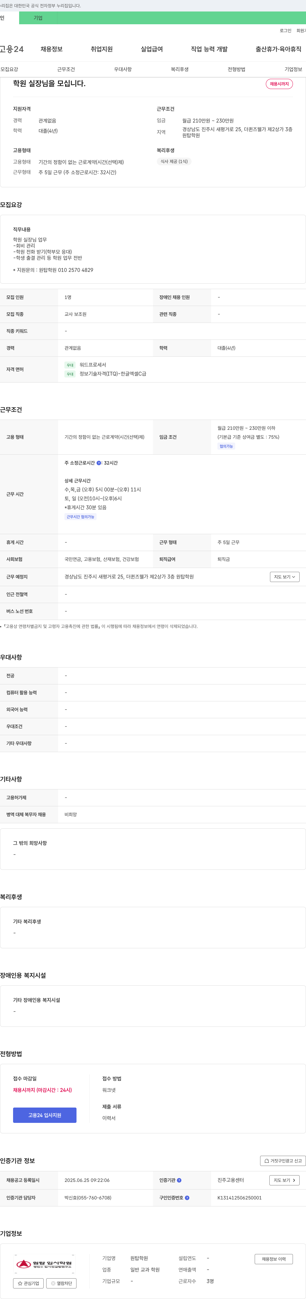This screenshot has width=306, height=1299.
Task: Jump to 전형방법 section tab
Action: point(237,69)
